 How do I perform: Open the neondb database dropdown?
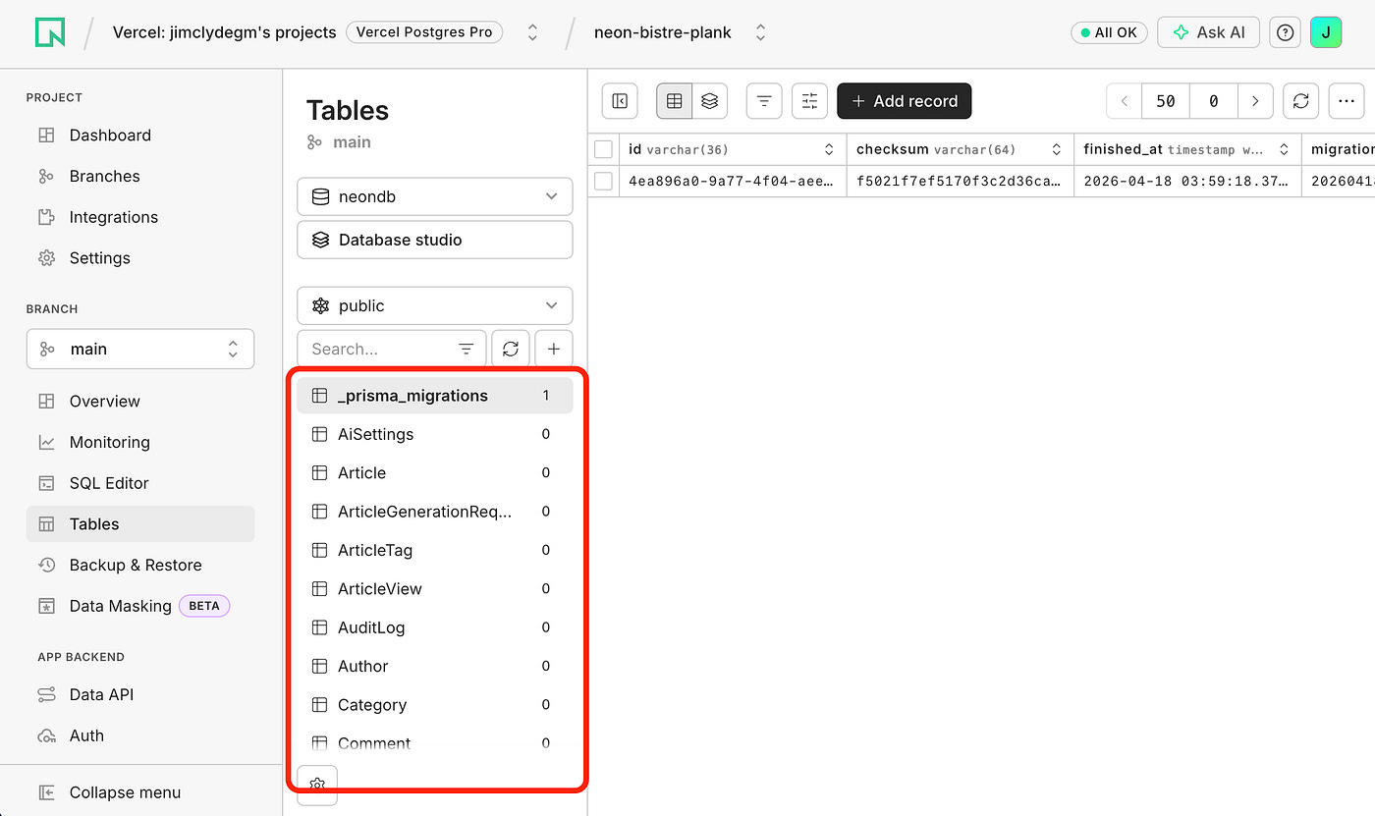point(434,196)
